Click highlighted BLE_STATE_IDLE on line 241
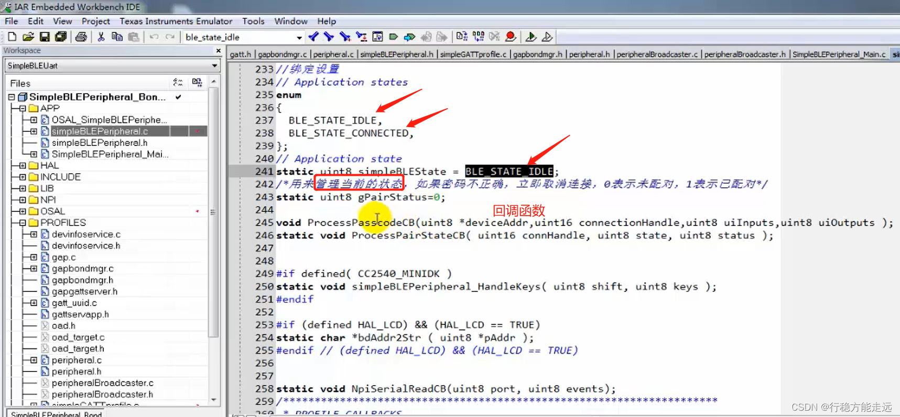 [x=509, y=171]
